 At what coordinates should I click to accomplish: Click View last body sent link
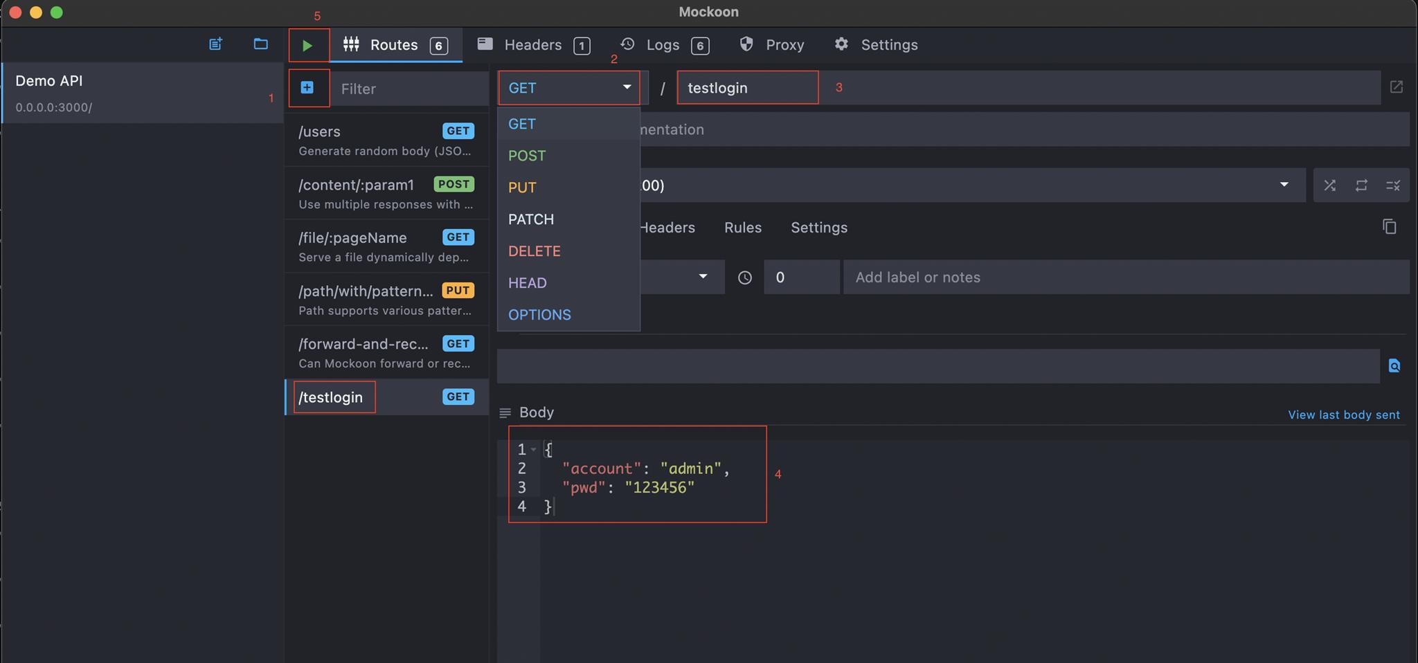pyautogui.click(x=1343, y=415)
